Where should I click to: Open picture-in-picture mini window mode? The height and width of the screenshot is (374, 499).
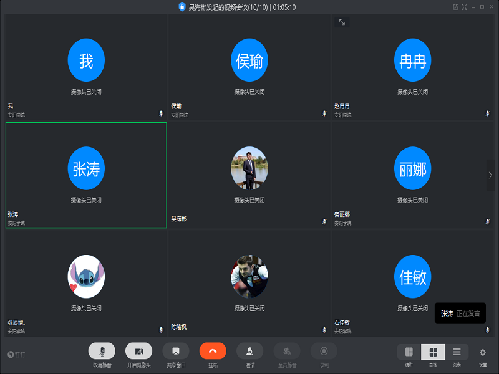pos(456,7)
